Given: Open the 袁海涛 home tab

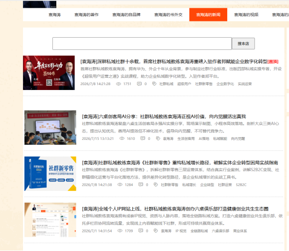Looking at the screenshot, I should pyautogui.click(x=54, y=15).
